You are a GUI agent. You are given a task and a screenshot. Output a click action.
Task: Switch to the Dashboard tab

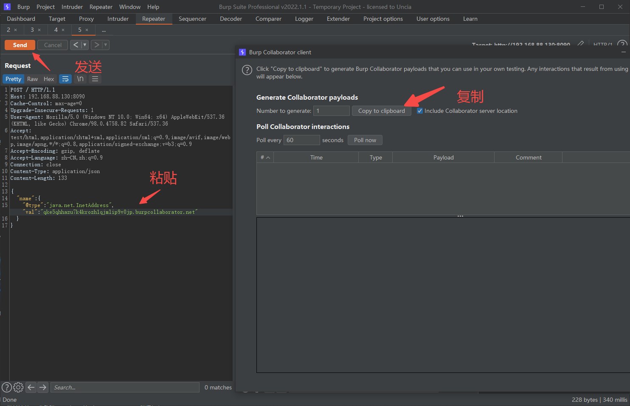[21, 19]
